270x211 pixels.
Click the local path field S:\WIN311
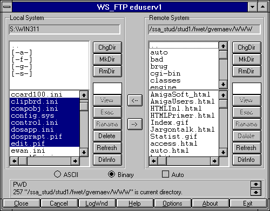[x=64, y=29]
